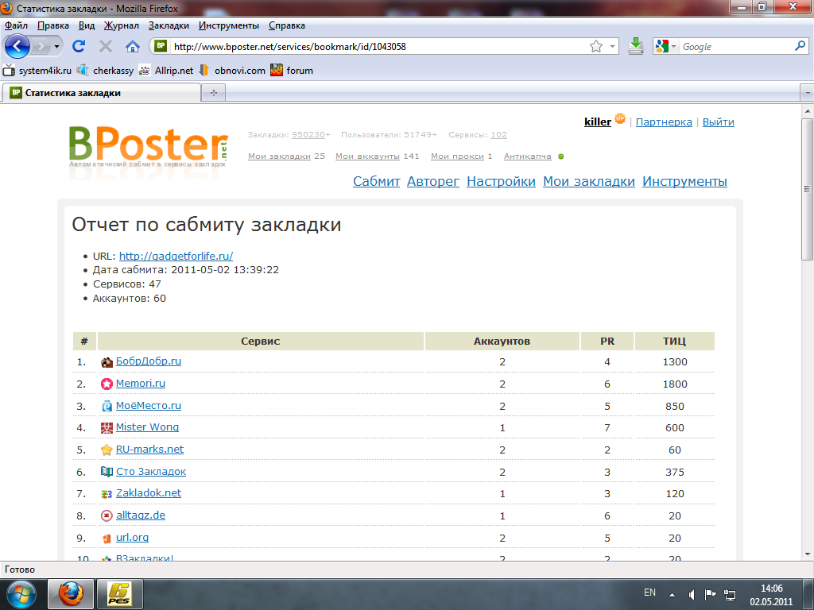Open a new tab with plus button
814x610 pixels.
pyautogui.click(x=213, y=93)
